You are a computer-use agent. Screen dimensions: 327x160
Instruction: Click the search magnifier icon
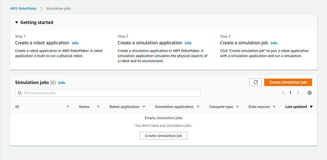20,93
